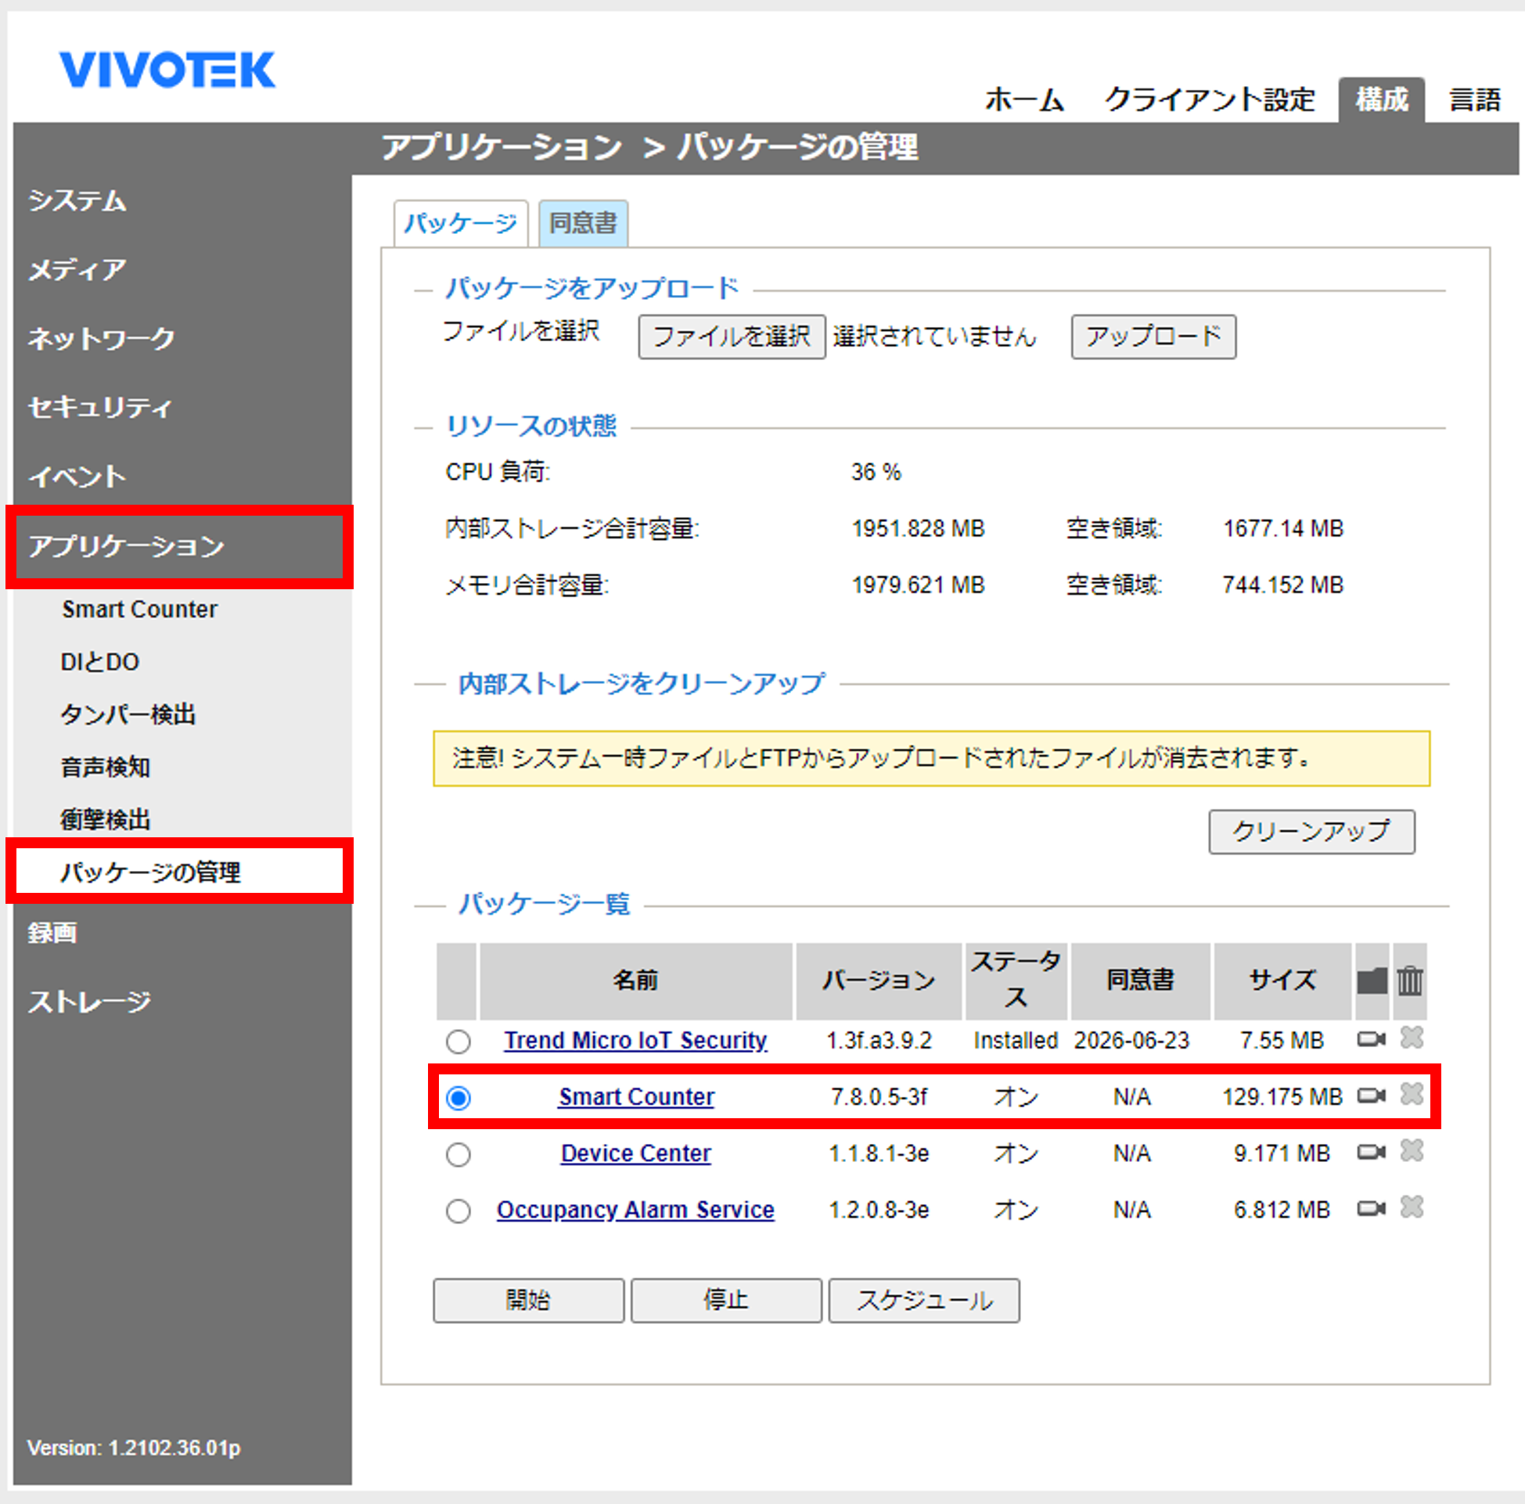1525x1504 pixels.
Task: Expand the メディア sidebar section
Action: (77, 270)
